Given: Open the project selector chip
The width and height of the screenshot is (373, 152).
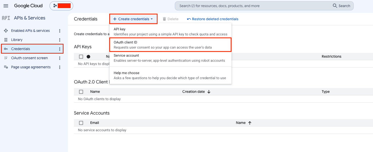Looking at the screenshot, I should 61,6.
